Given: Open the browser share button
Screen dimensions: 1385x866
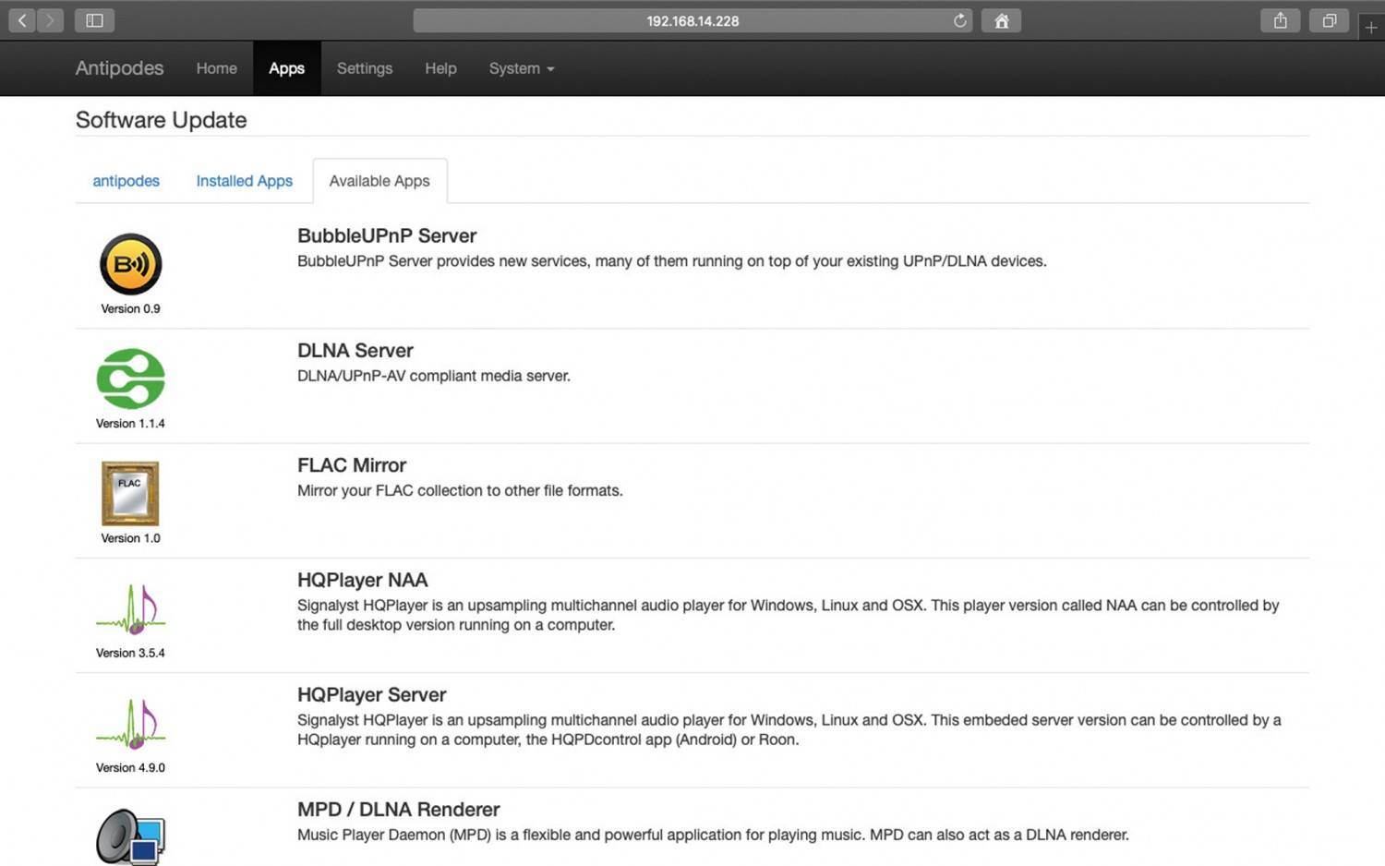Looking at the screenshot, I should point(1280,20).
